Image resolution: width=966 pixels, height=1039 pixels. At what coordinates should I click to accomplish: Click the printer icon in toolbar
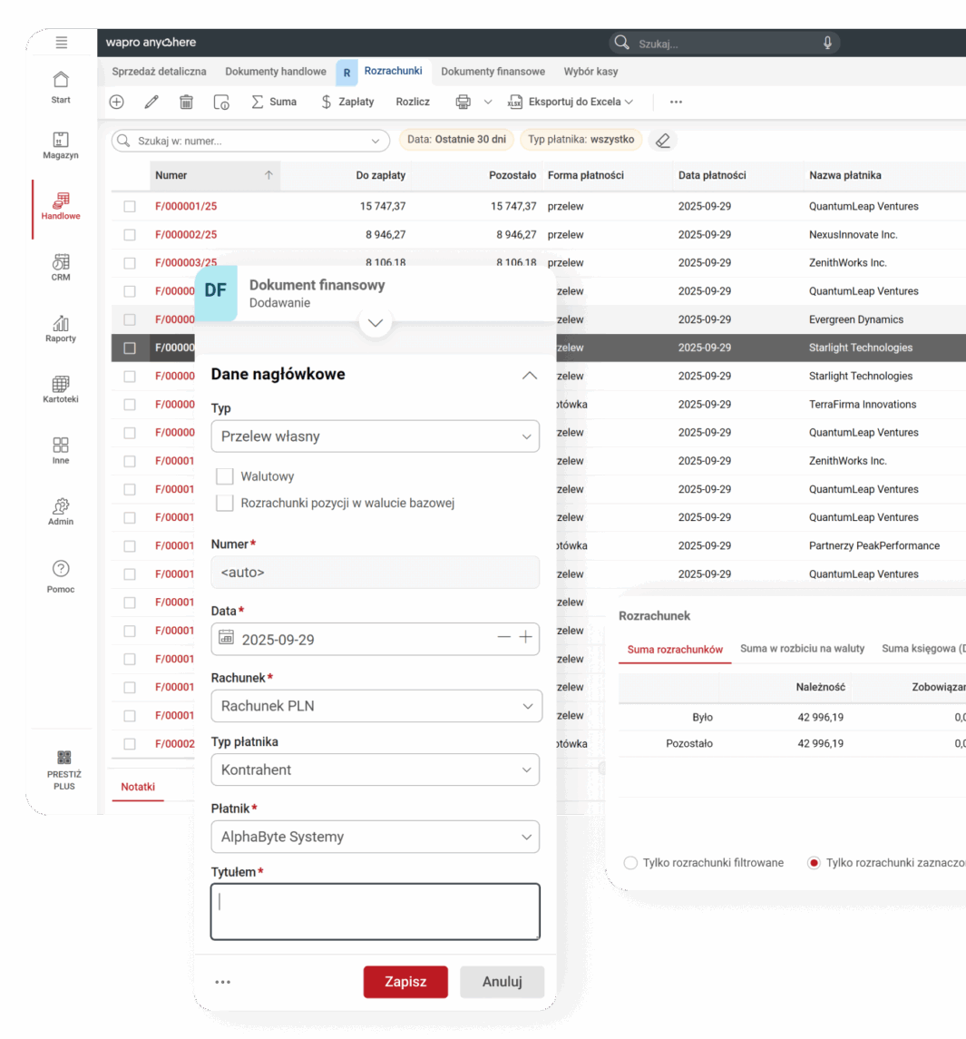click(x=463, y=102)
